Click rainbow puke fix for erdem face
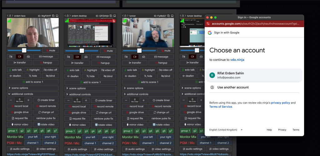 [x=46, y=118]
